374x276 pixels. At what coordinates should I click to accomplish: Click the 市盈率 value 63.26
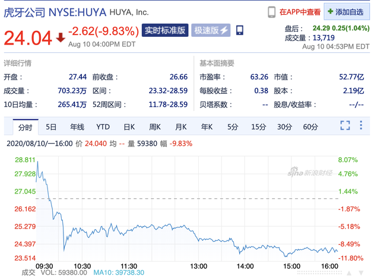tap(259, 77)
